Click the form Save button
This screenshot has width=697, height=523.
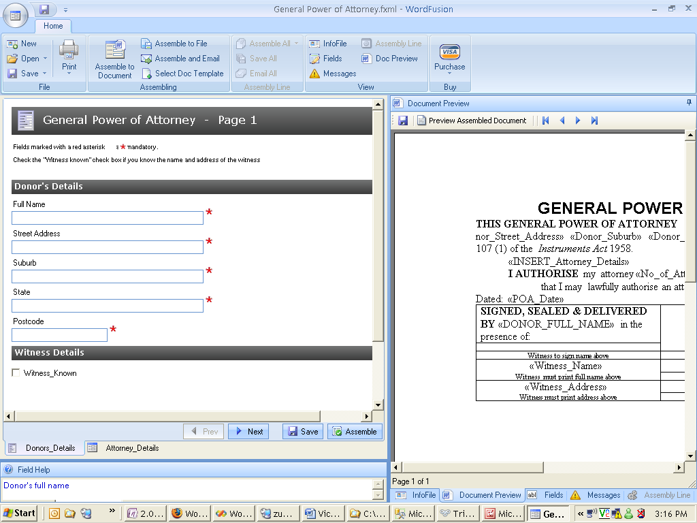click(303, 431)
